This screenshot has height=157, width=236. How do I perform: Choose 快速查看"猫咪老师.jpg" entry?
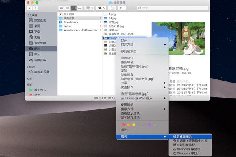click(142, 79)
